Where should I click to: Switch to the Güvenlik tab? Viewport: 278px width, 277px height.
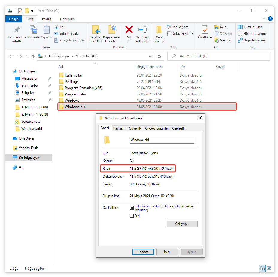pos(135,128)
